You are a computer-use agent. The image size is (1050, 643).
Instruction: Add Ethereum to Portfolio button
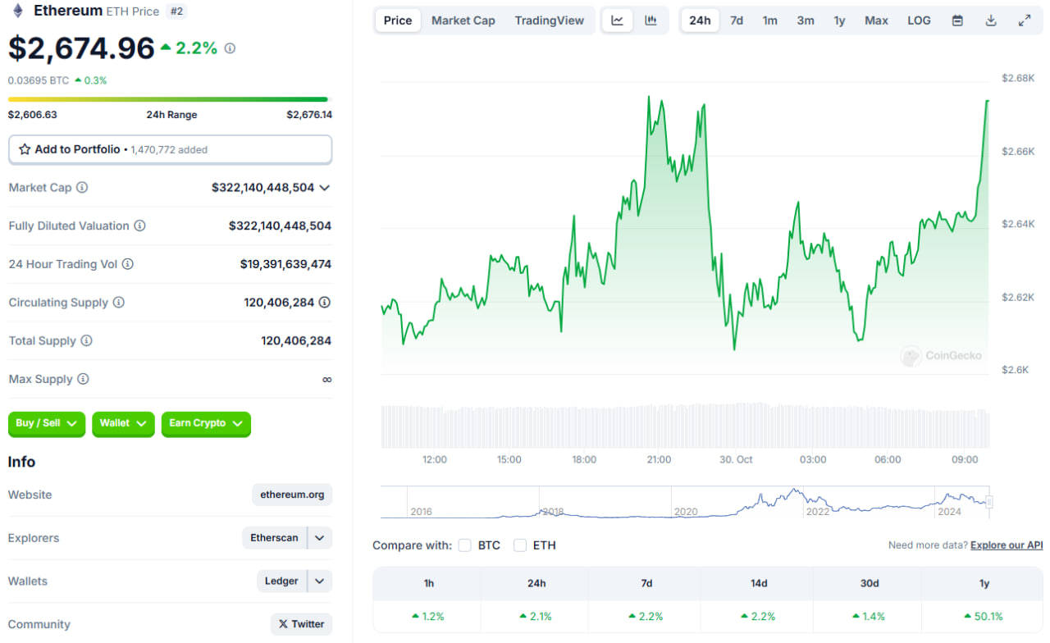170,149
